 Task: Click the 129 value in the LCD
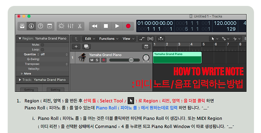click(231, 29)
